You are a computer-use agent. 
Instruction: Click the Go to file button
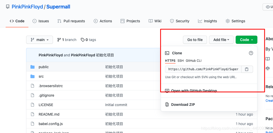195,40
